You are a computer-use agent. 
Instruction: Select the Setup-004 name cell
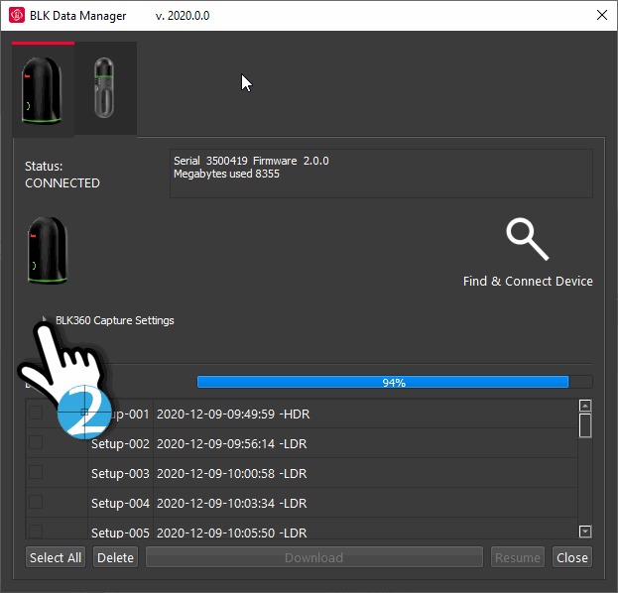[120, 503]
